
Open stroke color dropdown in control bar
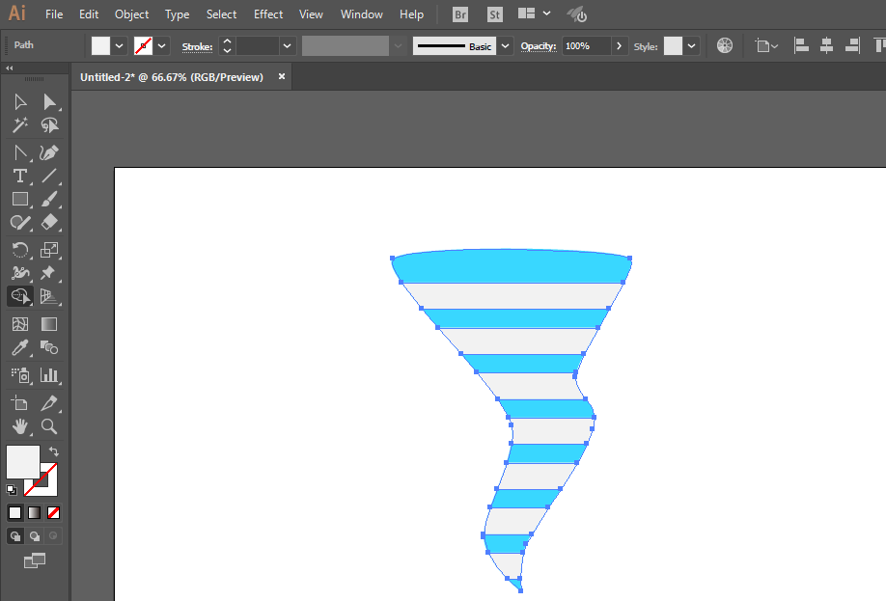point(161,46)
